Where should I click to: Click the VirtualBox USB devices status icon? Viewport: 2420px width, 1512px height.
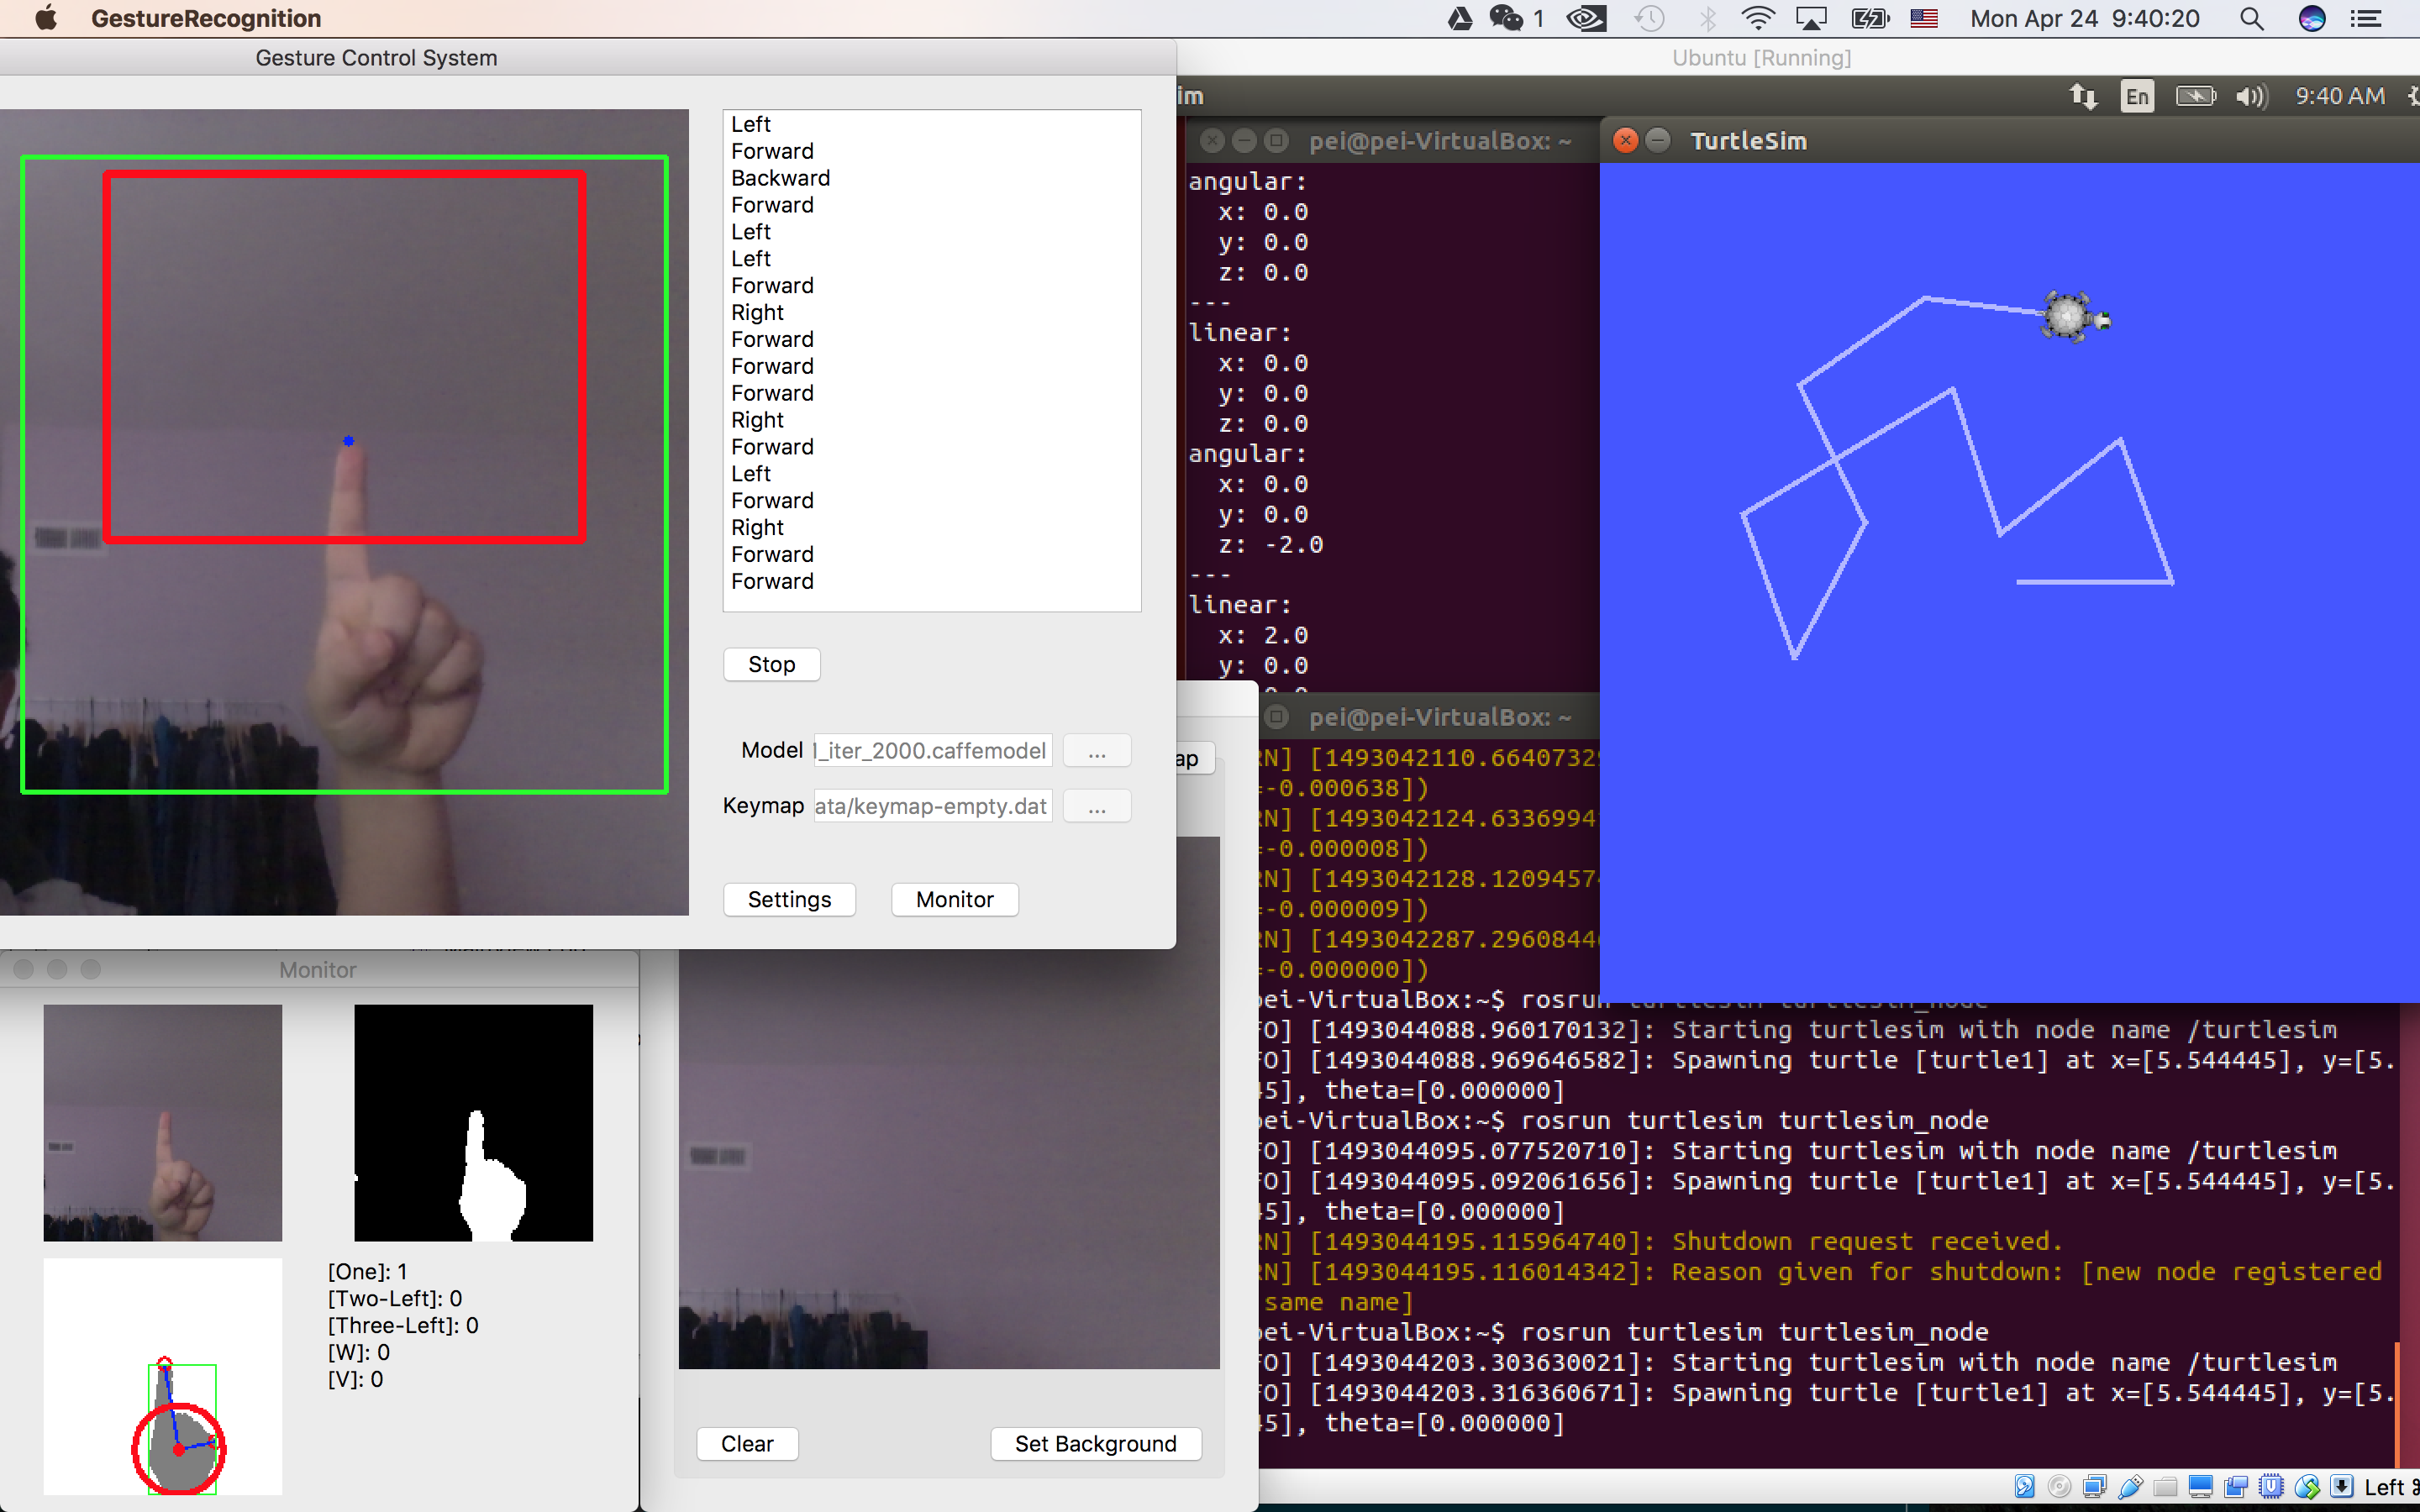coord(2131,1487)
